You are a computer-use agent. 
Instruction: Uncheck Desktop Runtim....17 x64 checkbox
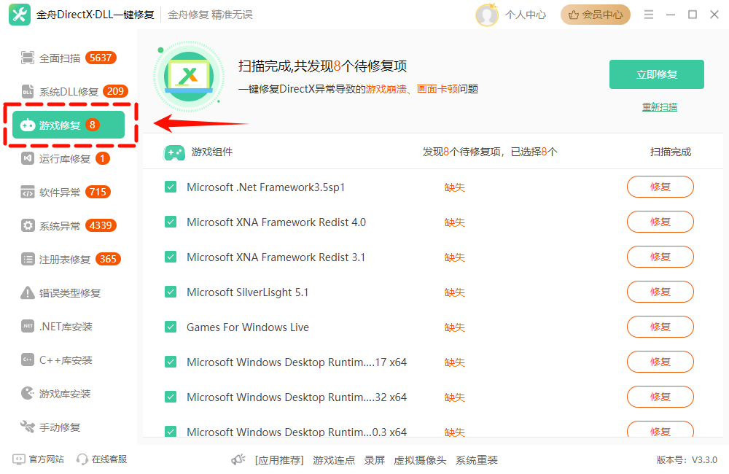[x=171, y=362]
